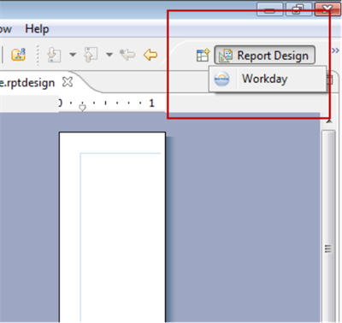This screenshot has height=323, width=342.
Task: Click inside the report page canvas
Action: pyautogui.click(x=112, y=227)
